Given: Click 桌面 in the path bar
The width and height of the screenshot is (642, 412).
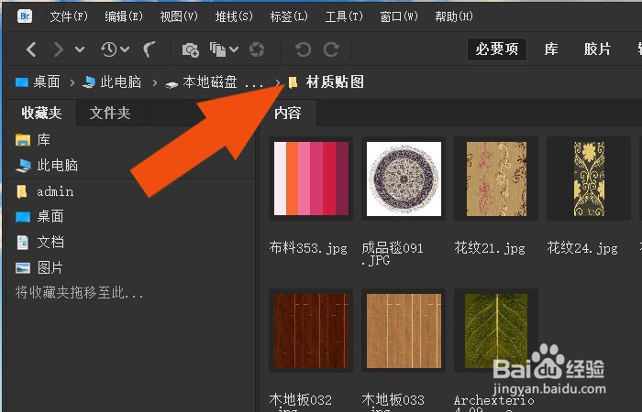Looking at the screenshot, I should (38, 81).
